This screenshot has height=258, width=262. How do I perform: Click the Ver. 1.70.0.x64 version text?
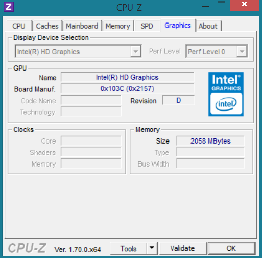point(78,250)
